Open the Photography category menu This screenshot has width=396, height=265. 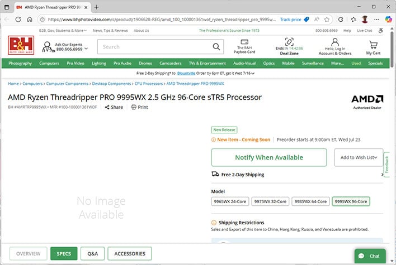click(x=20, y=63)
